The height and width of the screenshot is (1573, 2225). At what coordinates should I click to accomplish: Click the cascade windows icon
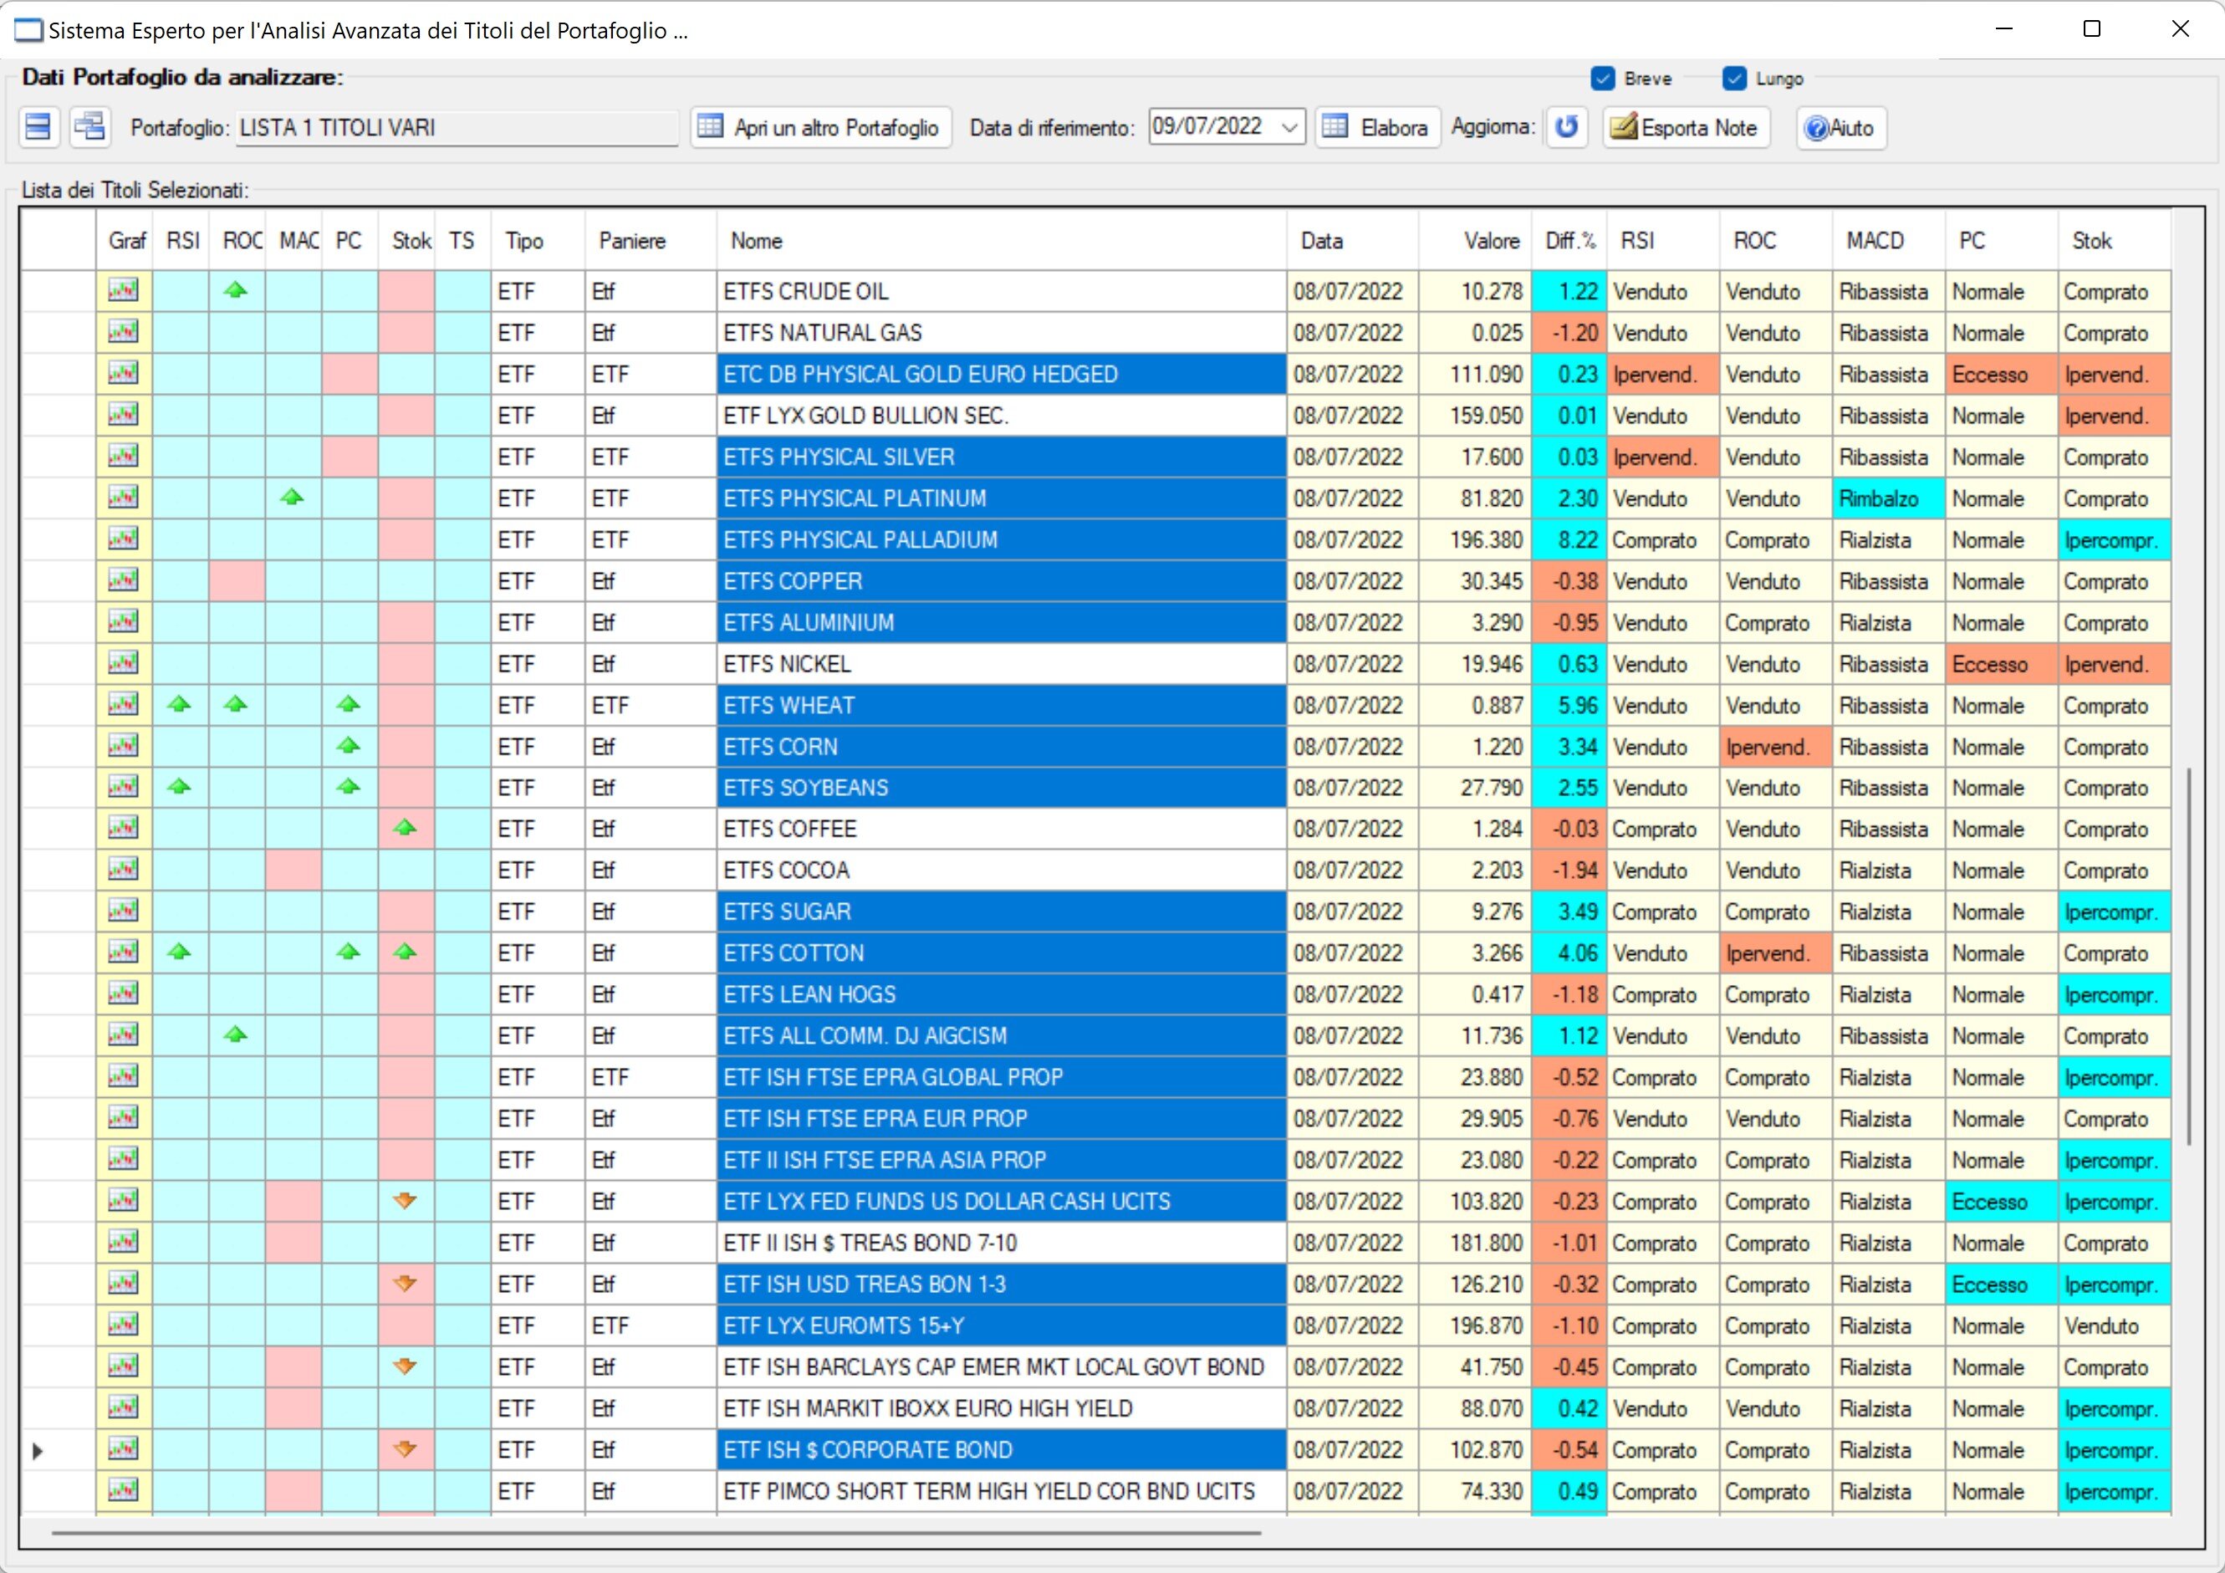90,127
